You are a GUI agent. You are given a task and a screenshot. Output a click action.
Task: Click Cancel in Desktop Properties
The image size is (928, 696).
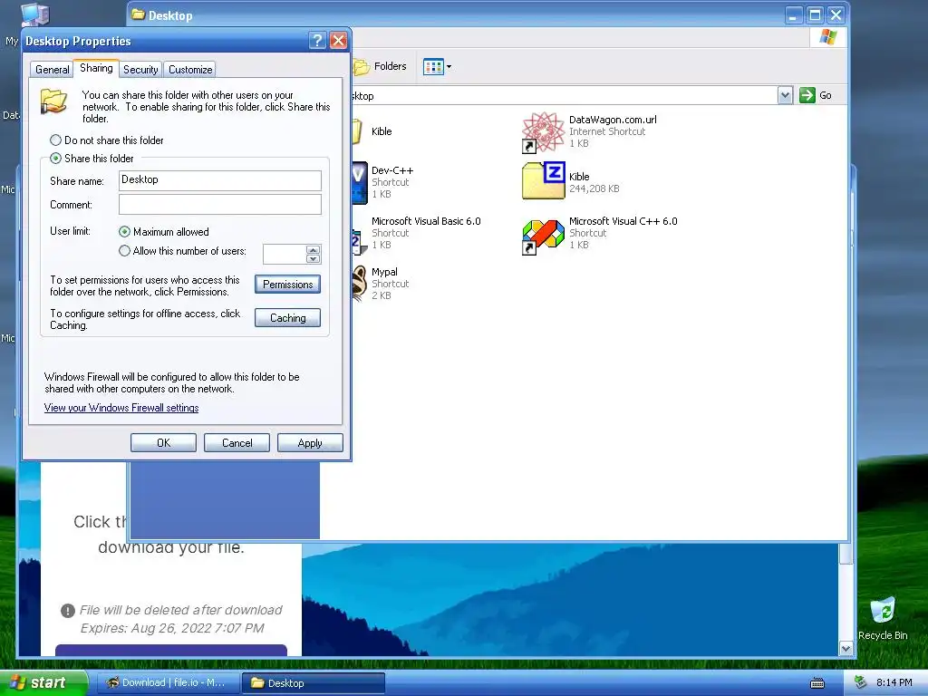pyautogui.click(x=237, y=442)
